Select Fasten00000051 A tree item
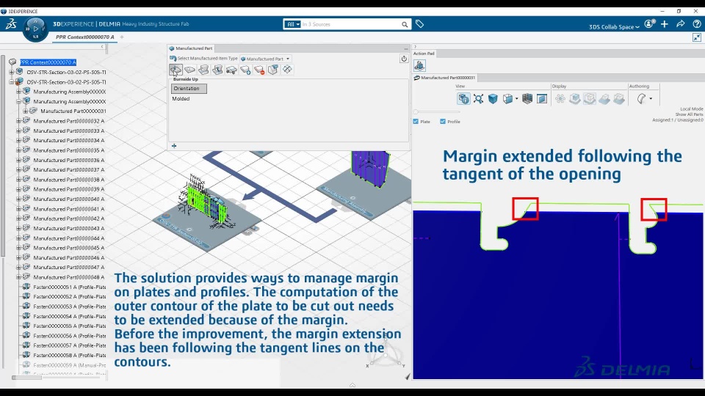 (70, 287)
